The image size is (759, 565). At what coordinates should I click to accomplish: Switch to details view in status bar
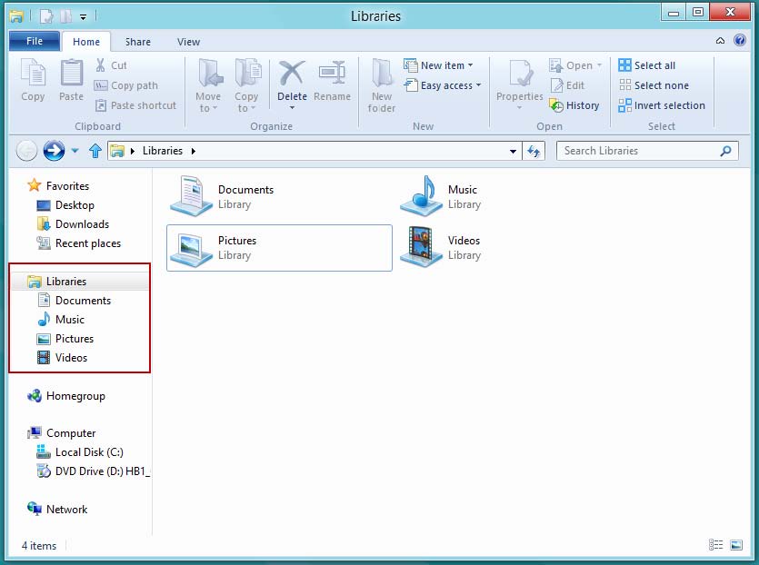pos(716,545)
